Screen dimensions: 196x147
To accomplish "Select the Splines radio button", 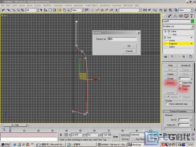I will click(168, 97).
